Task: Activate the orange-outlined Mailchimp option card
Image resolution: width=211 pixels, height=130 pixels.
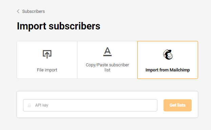Action: click(x=168, y=60)
